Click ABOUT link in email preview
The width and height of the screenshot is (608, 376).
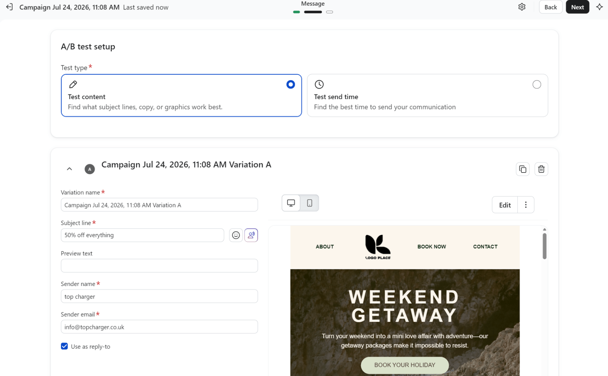pyautogui.click(x=325, y=247)
